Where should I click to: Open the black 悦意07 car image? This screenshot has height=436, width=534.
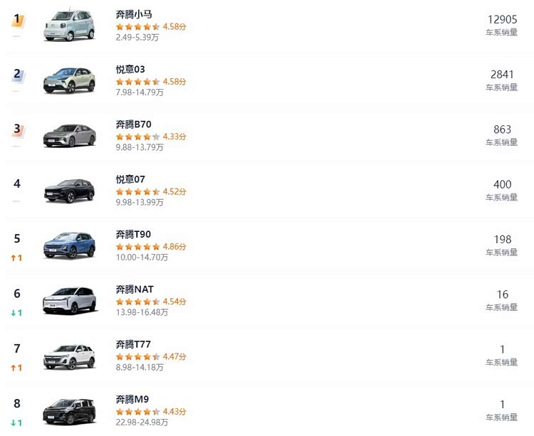(70, 191)
